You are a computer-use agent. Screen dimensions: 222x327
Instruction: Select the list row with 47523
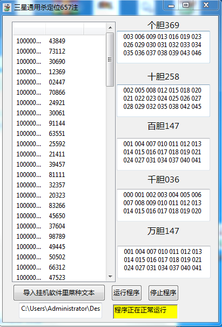[59, 277]
